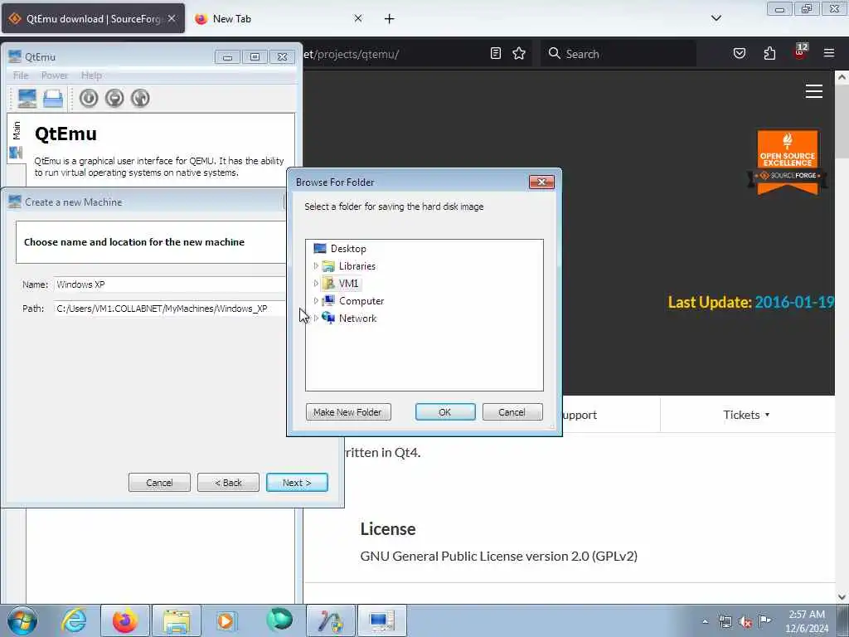The width and height of the screenshot is (849, 637).
Task: Open the media player taskbar icon
Action: (x=227, y=620)
